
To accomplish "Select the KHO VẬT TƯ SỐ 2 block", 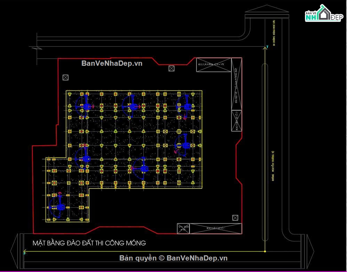I will coord(236,121).
